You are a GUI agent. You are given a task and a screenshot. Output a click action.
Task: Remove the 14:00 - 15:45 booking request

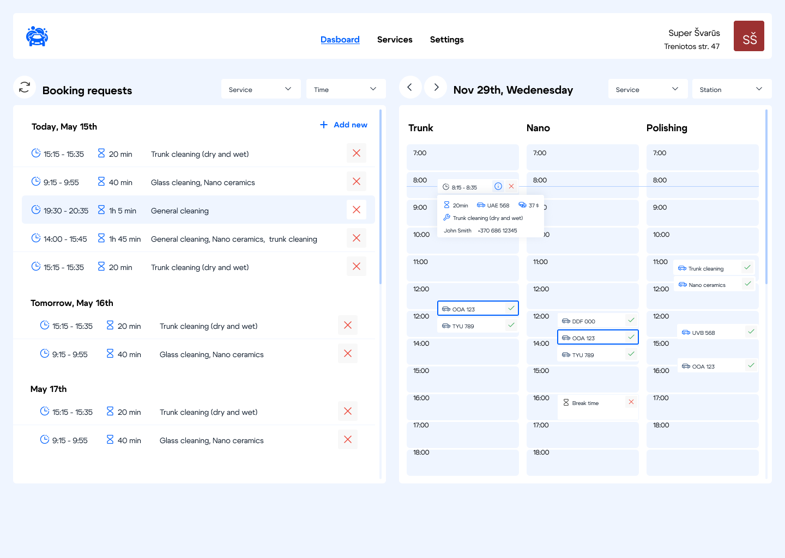click(357, 238)
